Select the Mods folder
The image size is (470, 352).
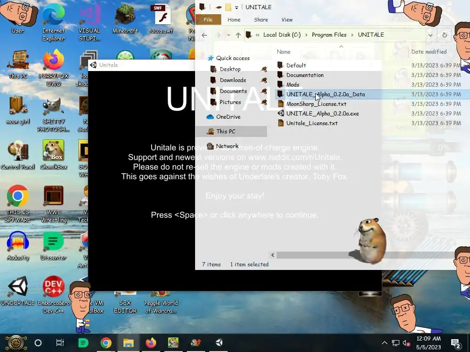292,85
